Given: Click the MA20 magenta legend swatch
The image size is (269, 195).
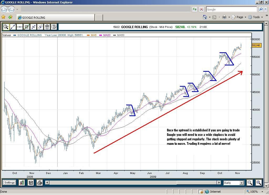Looking at the screenshot, I should (101, 35).
